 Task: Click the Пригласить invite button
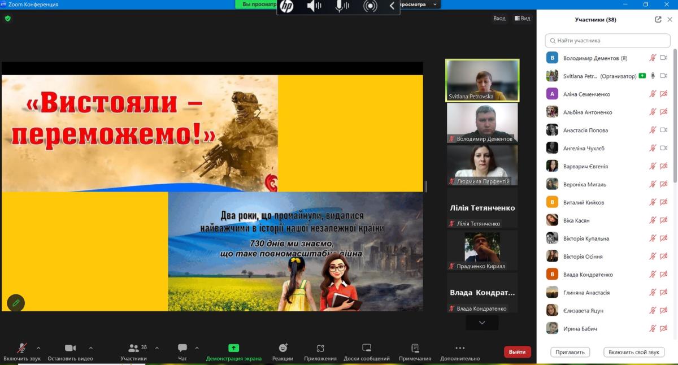tap(570, 352)
